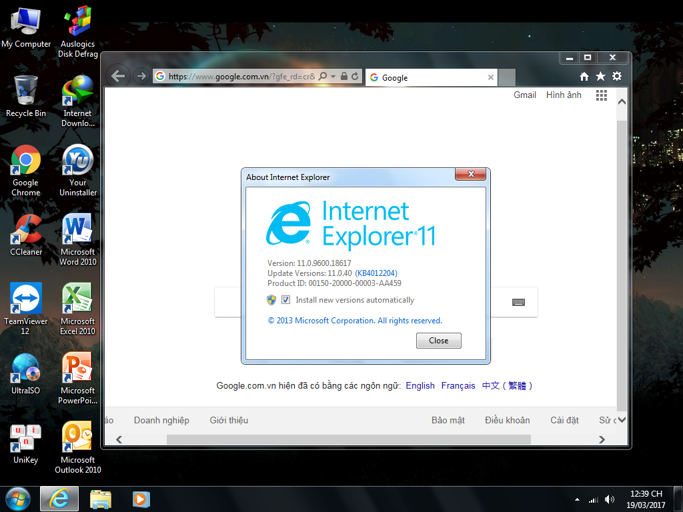683x512 pixels.
Task: Open Hình ảnh images link
Action: [x=564, y=95]
